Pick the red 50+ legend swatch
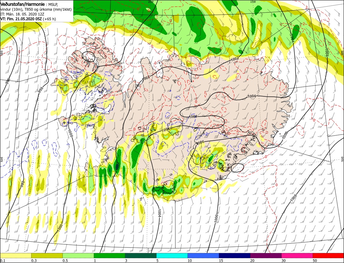This screenshot has width=344, height=263. click(328, 255)
